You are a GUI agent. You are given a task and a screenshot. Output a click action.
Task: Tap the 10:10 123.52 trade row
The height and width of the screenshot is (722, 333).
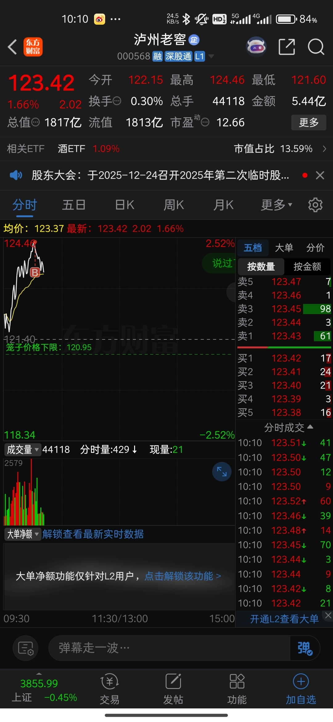click(x=284, y=501)
